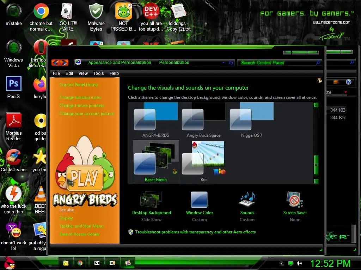The height and width of the screenshot is (270, 361).
Task: Click Change desktop icons link
Action: [x=80, y=97]
